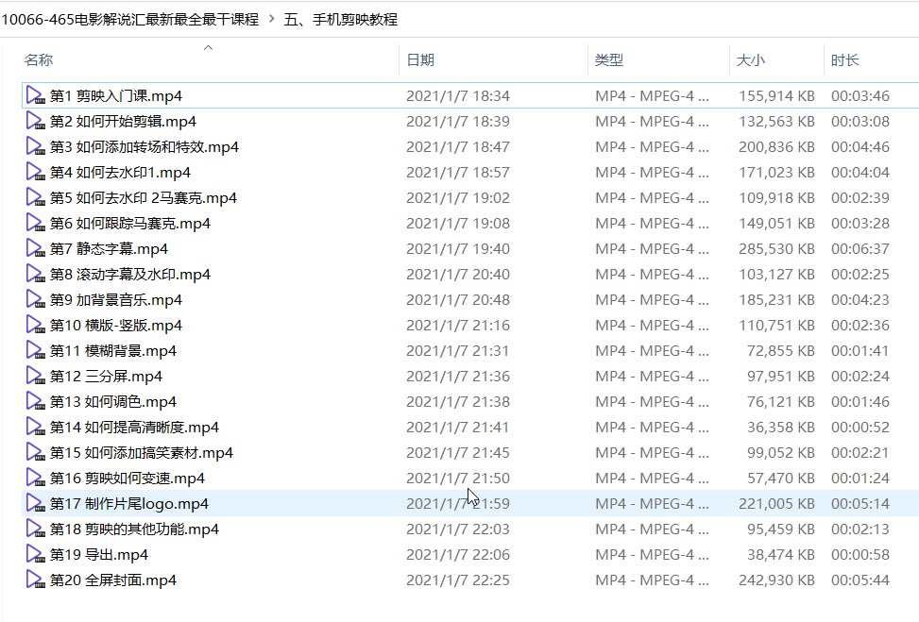Select the file name 第18 剪映的其他功能.mp4
The image size is (919, 622).
tap(134, 529)
